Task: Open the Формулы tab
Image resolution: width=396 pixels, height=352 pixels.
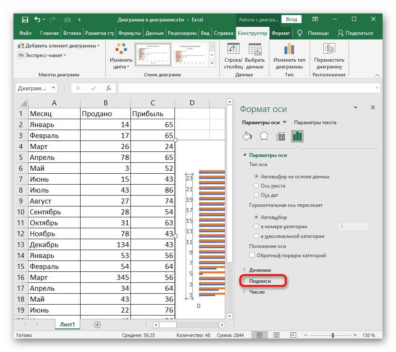Action: pyautogui.click(x=129, y=33)
